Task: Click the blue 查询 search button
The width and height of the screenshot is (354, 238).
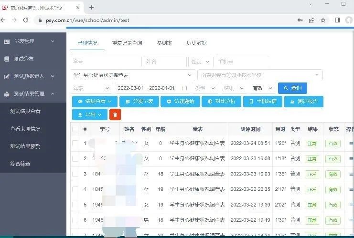Action: pyautogui.click(x=292, y=88)
